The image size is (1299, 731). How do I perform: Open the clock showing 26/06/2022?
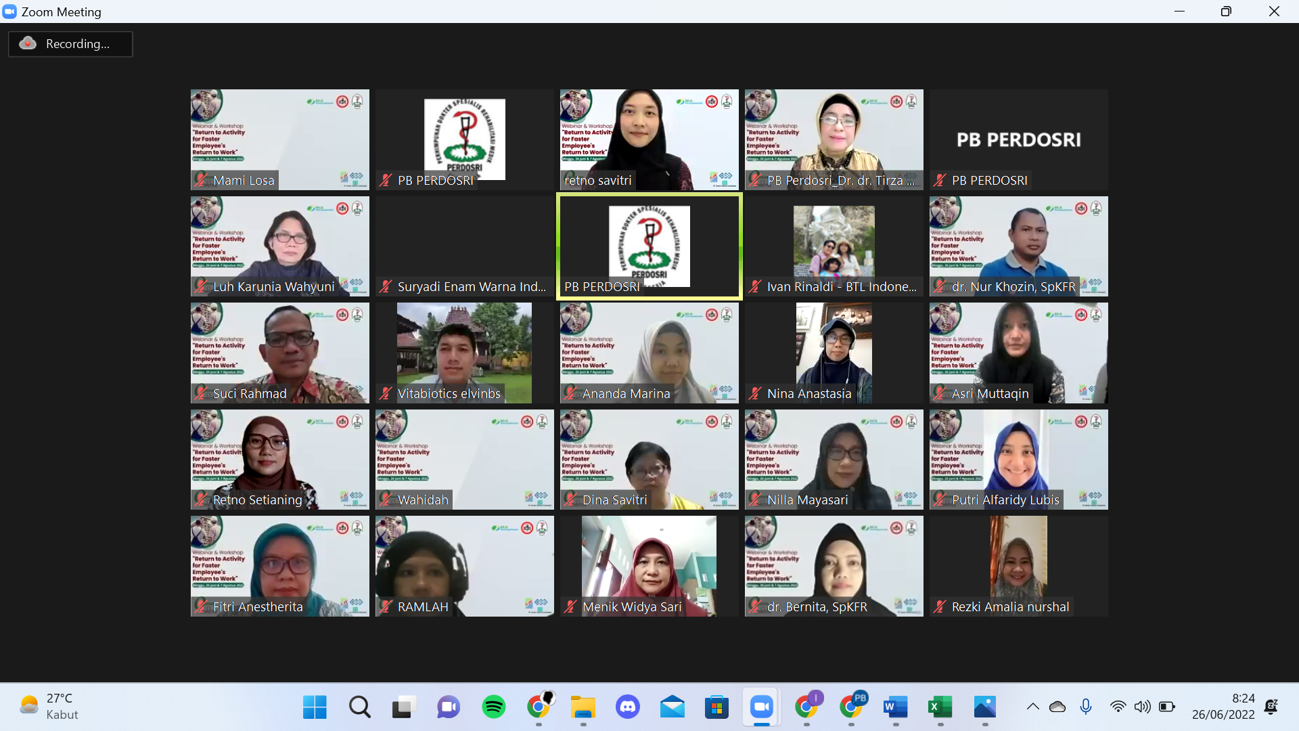1223,707
